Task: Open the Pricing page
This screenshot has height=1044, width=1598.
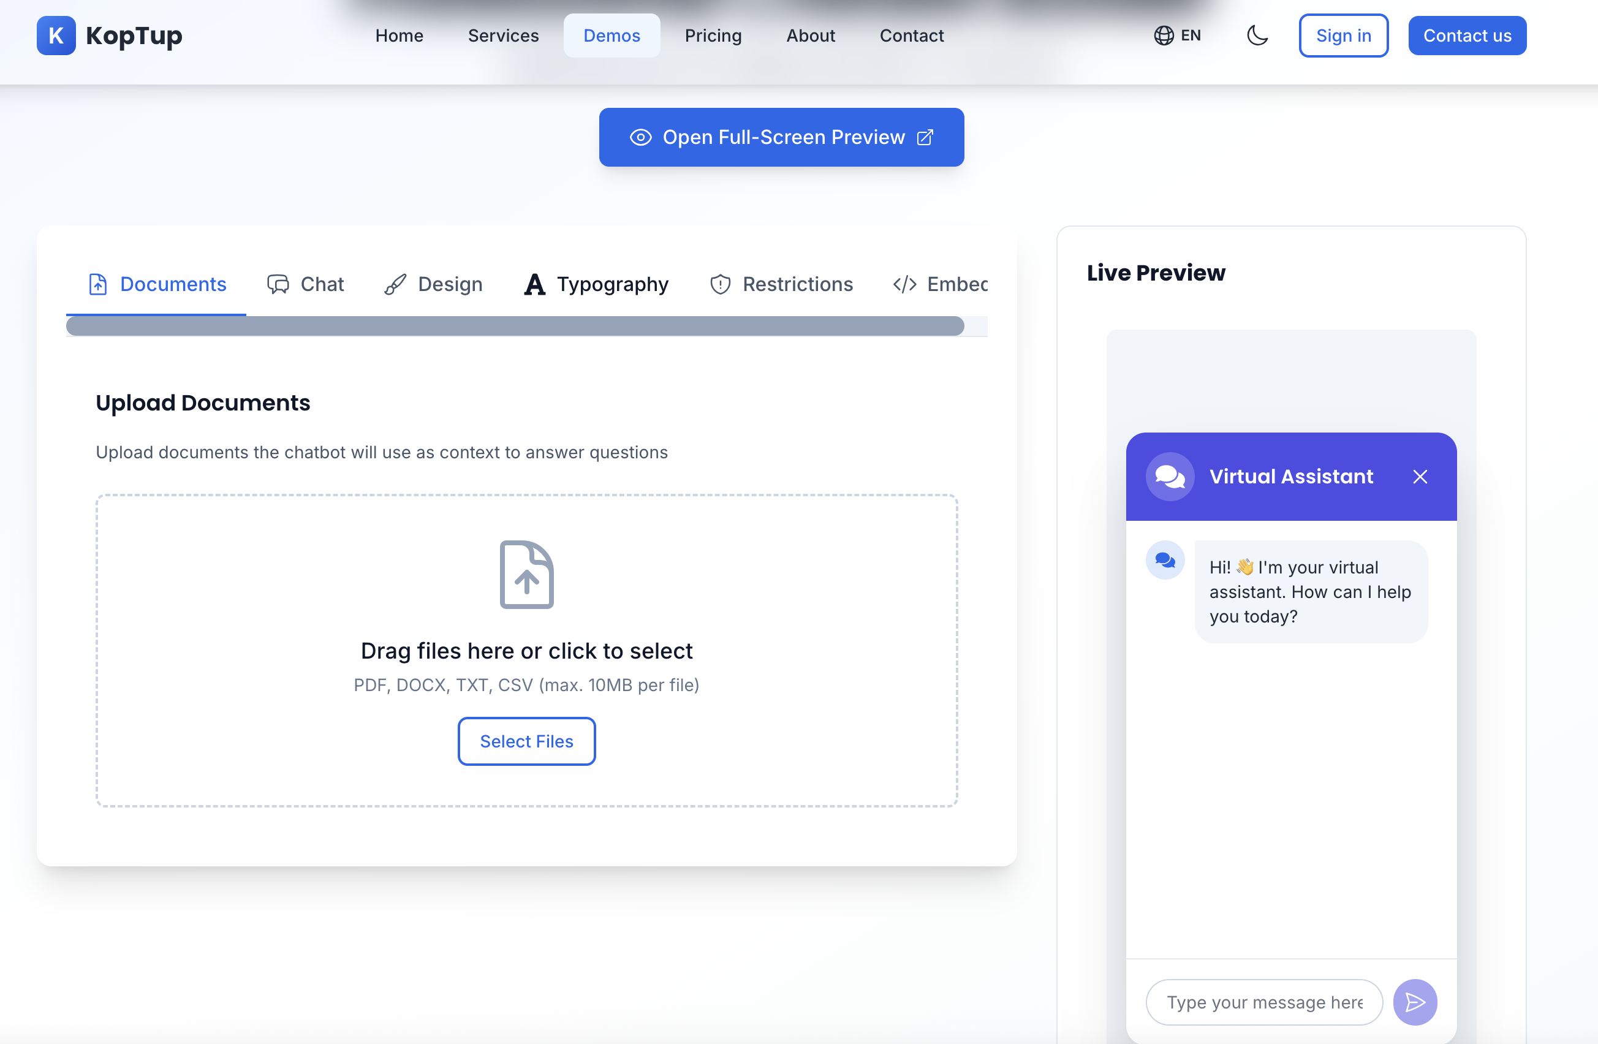Action: [713, 35]
